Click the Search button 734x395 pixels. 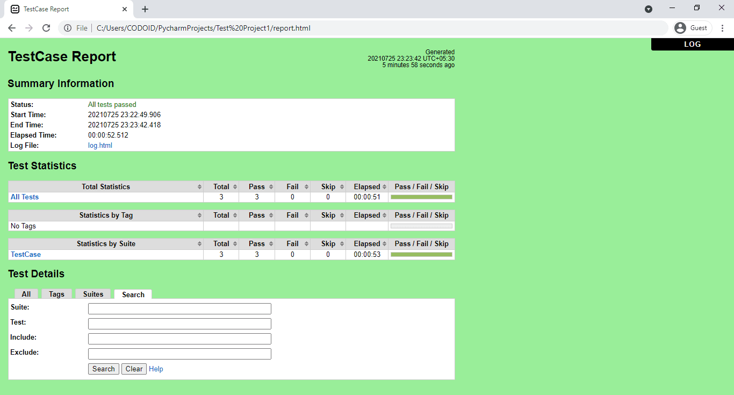pyautogui.click(x=103, y=369)
